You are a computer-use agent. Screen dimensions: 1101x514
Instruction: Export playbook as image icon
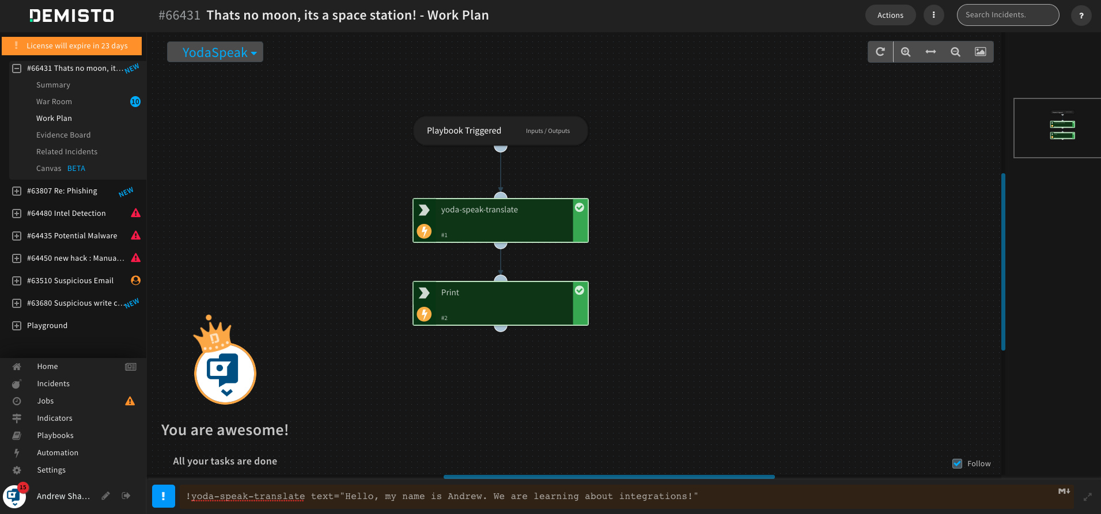980,52
